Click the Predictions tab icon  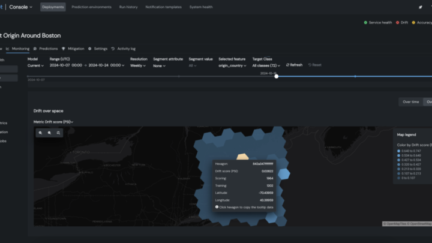tap(35, 49)
